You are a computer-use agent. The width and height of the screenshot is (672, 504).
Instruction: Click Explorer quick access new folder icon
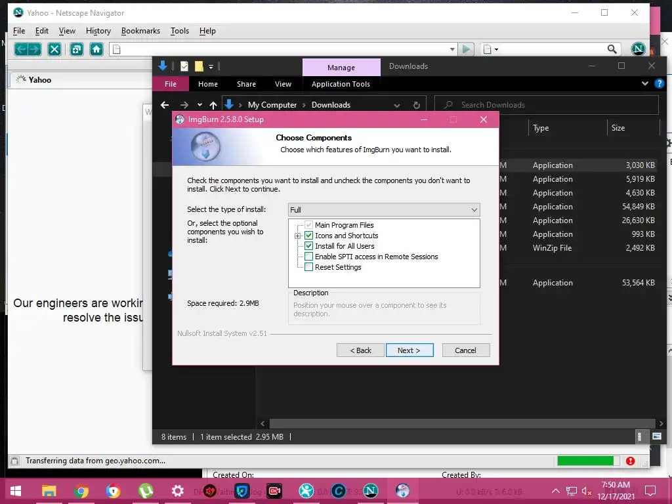click(x=199, y=66)
